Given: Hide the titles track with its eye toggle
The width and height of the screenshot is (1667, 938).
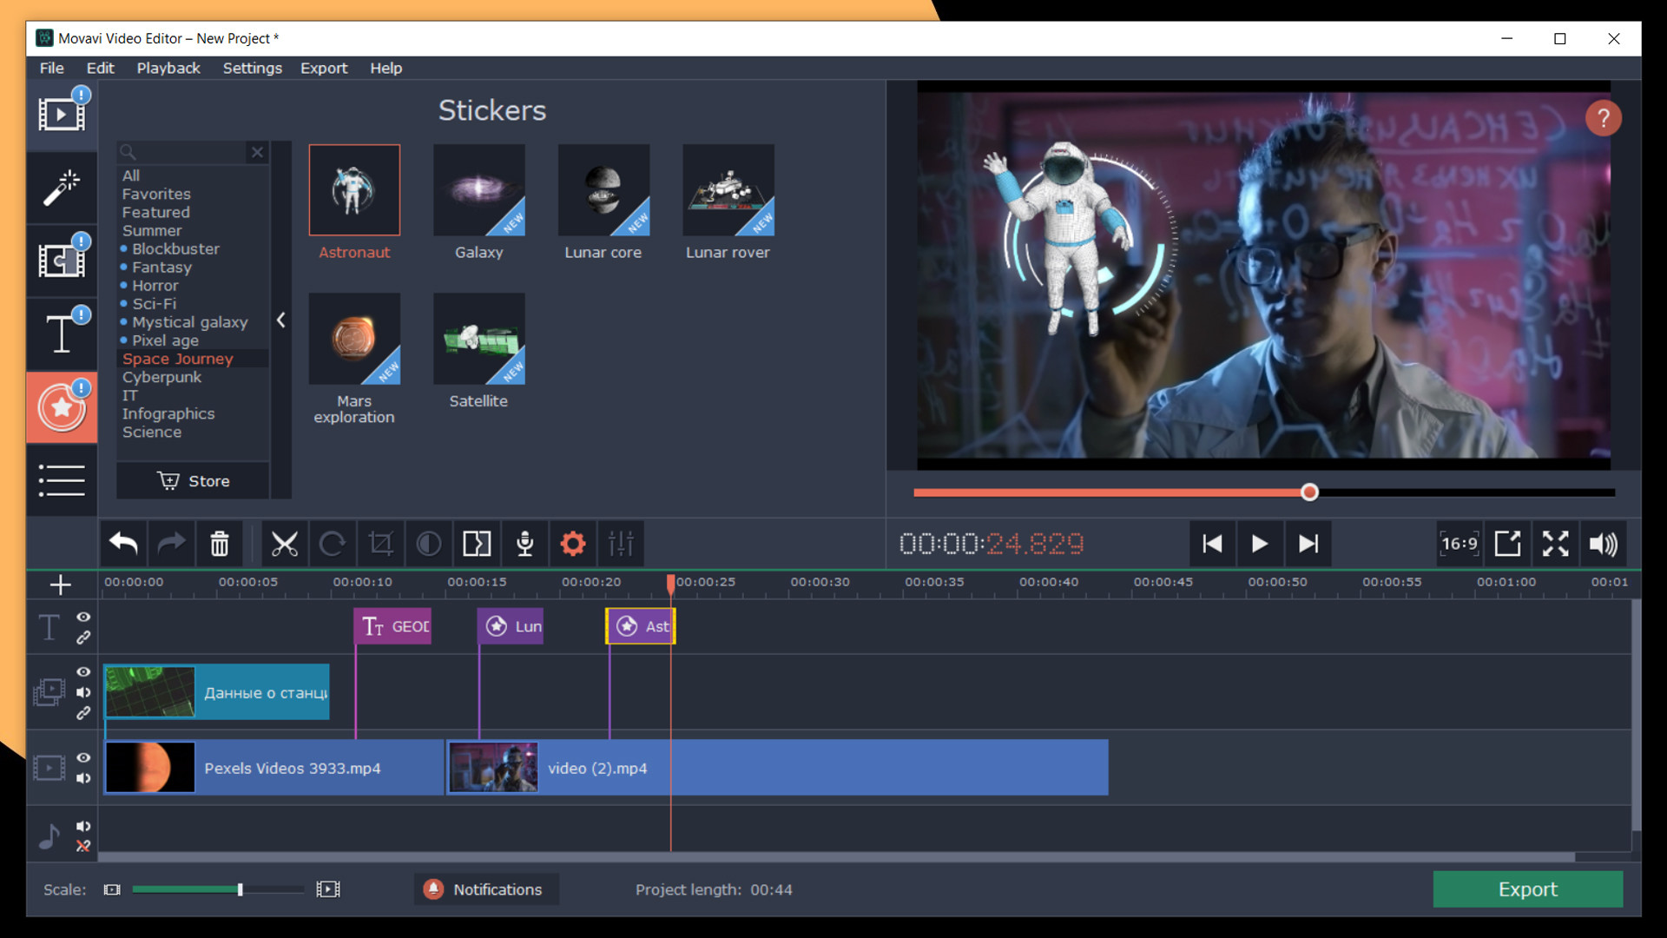Looking at the screenshot, I should pyautogui.click(x=83, y=618).
